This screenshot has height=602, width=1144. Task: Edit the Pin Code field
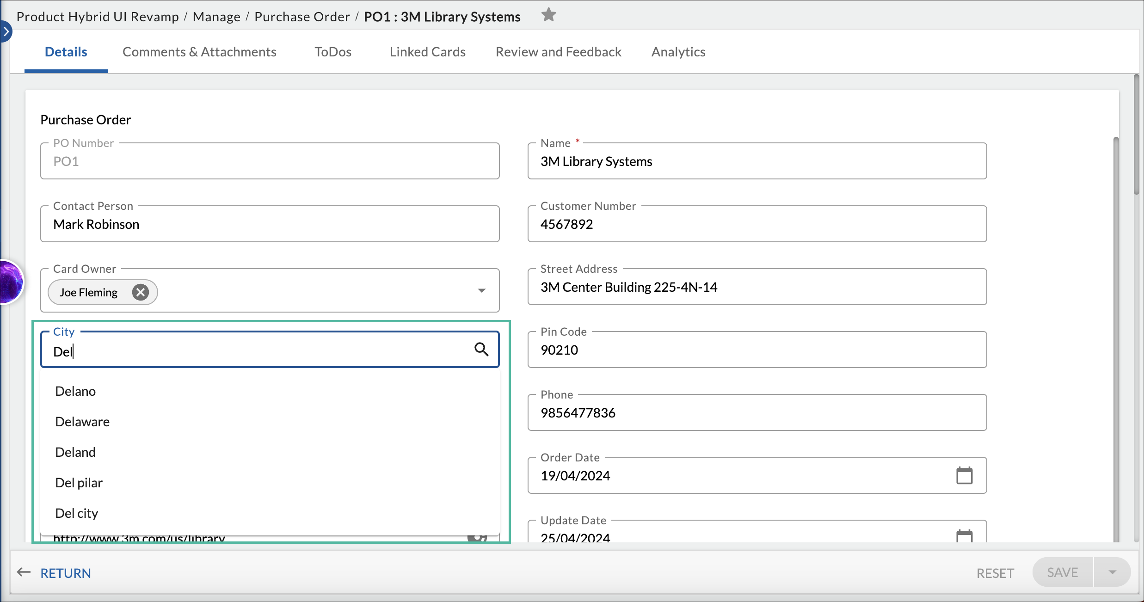757,350
